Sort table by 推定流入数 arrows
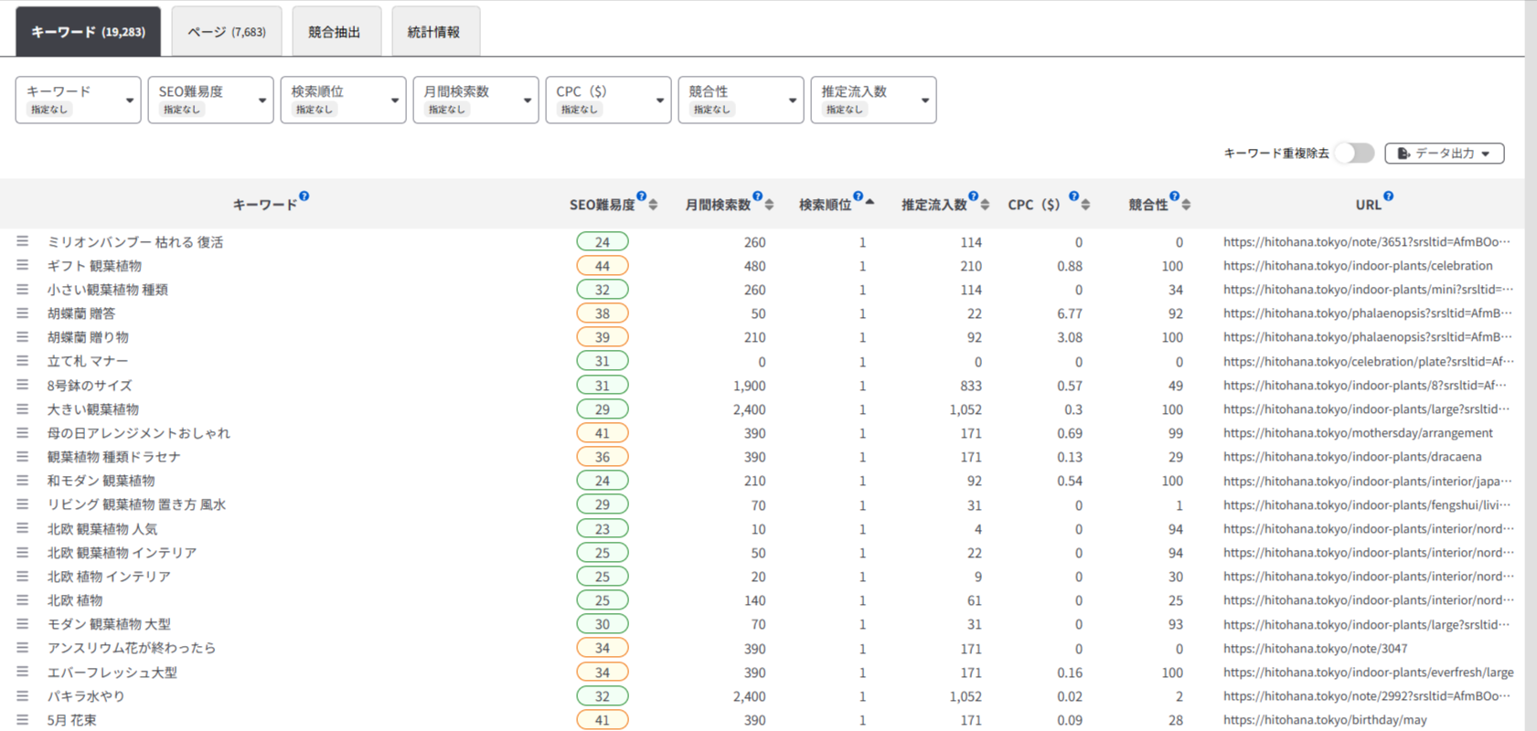Image resolution: width=1537 pixels, height=731 pixels. (x=985, y=205)
